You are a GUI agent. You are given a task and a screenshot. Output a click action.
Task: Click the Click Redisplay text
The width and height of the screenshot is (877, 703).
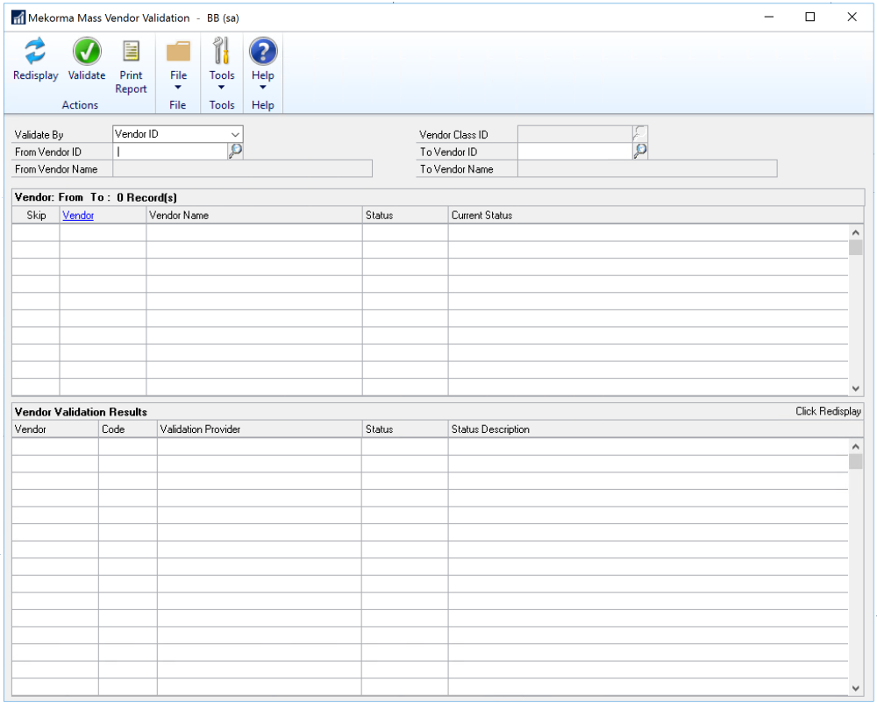tap(829, 411)
